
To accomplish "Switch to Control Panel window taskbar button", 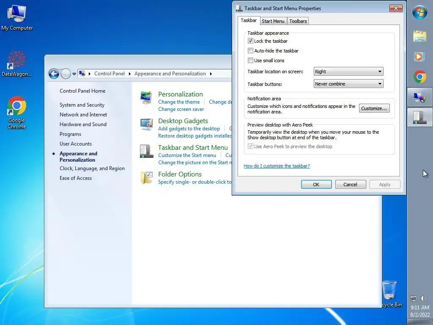I will (x=420, y=97).
